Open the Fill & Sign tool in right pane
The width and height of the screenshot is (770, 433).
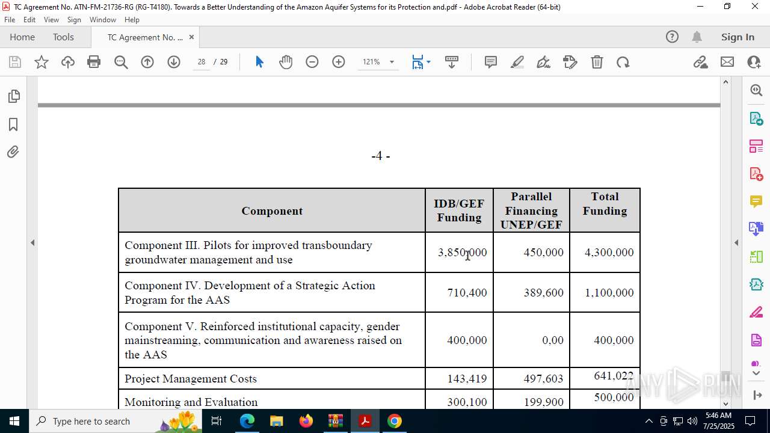(756, 312)
